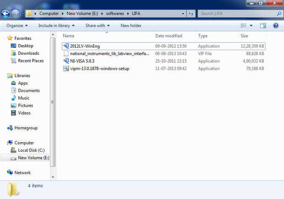The height and width of the screenshot is (199, 284).
Task: Refresh the LIFA folder view
Action: click(x=191, y=14)
